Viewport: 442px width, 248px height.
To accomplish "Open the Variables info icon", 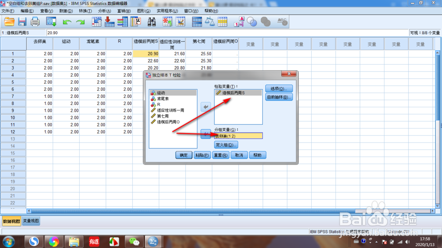I will (x=122, y=22).
